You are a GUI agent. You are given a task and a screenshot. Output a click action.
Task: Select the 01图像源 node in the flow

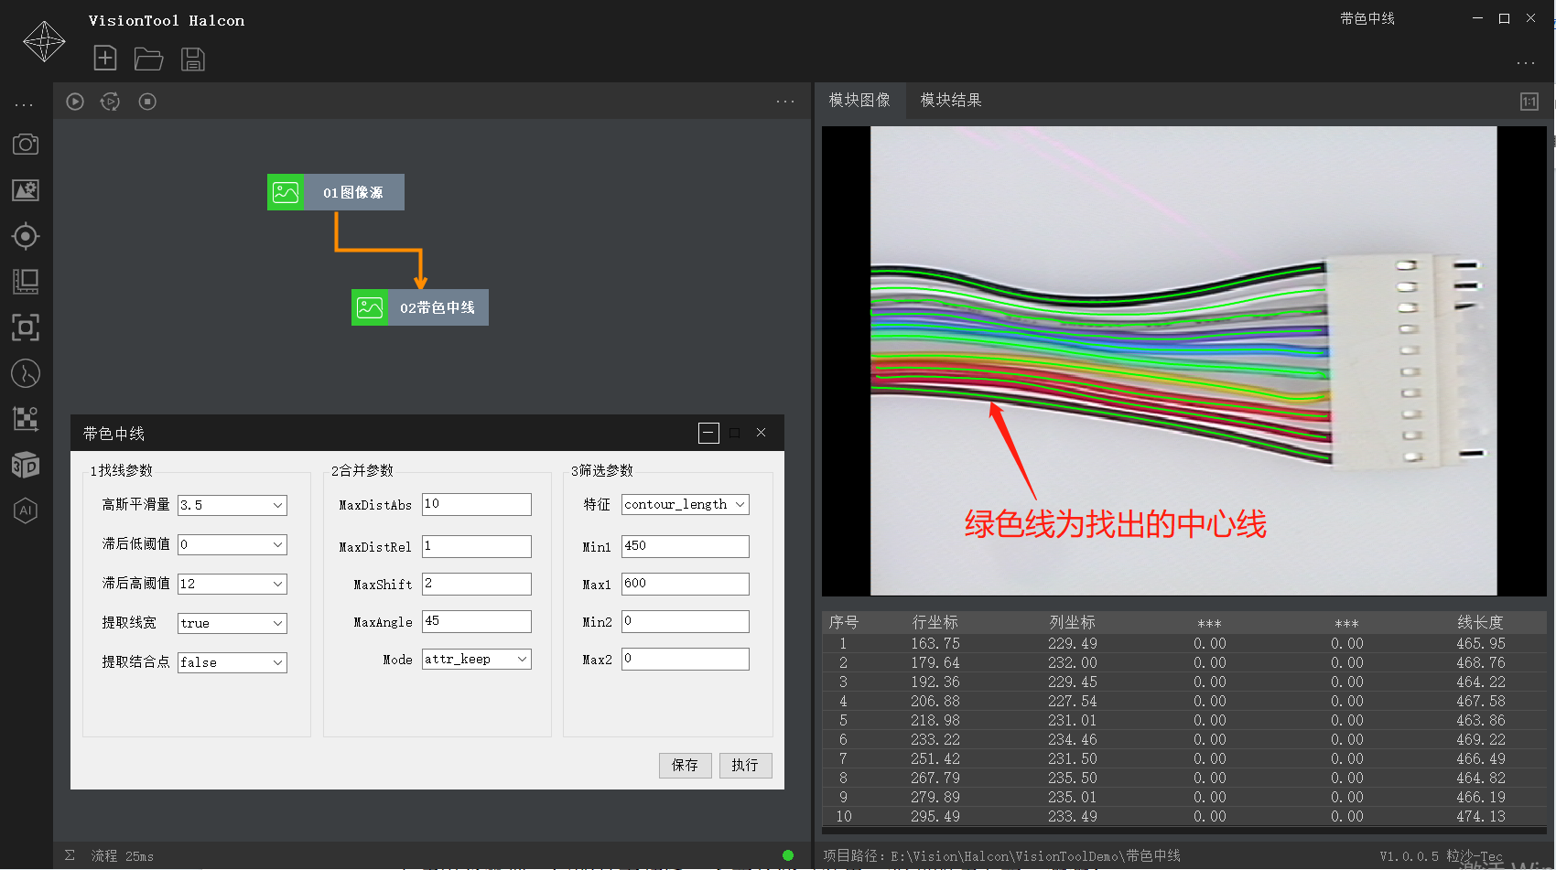(336, 192)
